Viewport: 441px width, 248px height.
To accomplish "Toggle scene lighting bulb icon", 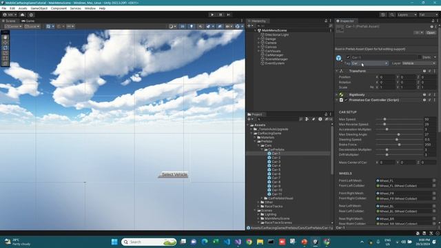I will [x=192, y=26].
